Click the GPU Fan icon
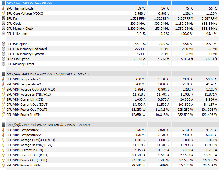This screenshot has height=170, width=219. pos(4,18)
